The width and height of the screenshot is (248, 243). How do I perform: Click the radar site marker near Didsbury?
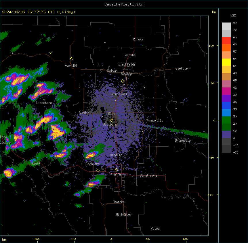[112, 120]
